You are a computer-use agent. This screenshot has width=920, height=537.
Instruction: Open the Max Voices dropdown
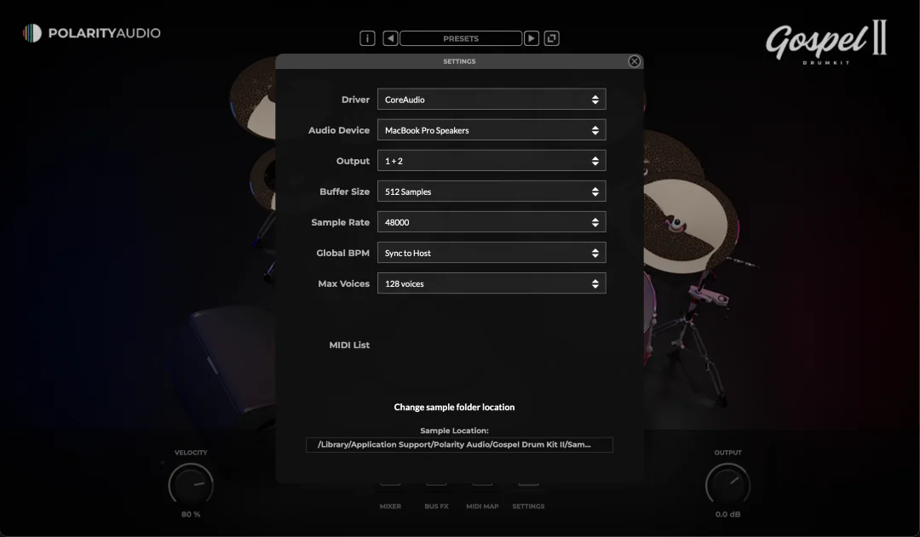click(x=492, y=283)
